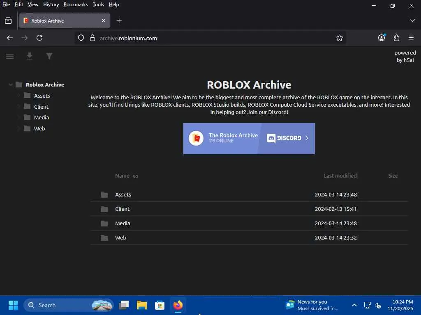Viewport: 421px width, 315px height.
Task: Click the Media folder icon in file list
Action: (x=104, y=224)
